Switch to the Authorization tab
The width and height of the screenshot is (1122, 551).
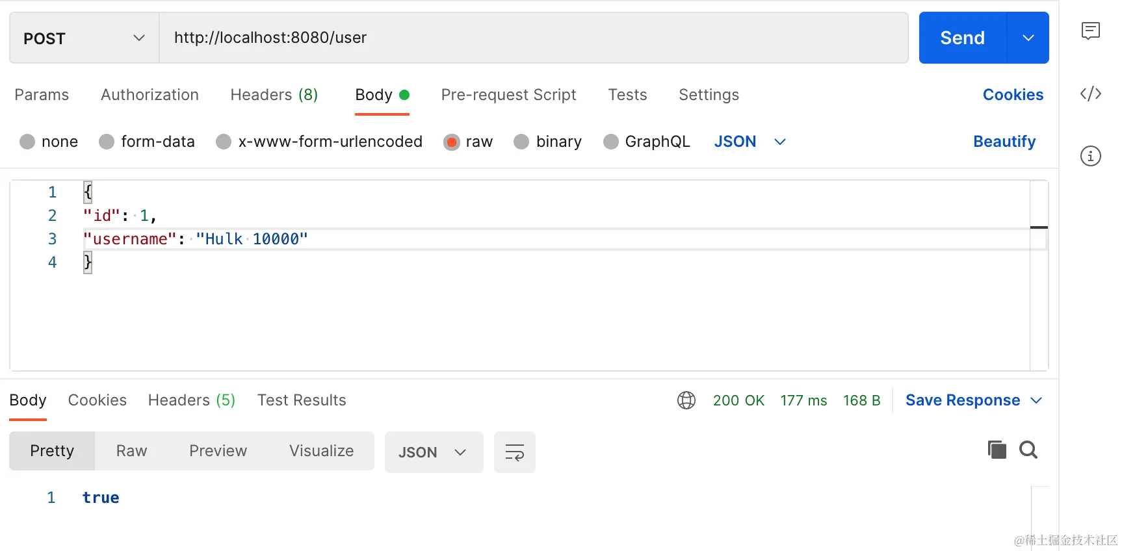click(x=150, y=95)
